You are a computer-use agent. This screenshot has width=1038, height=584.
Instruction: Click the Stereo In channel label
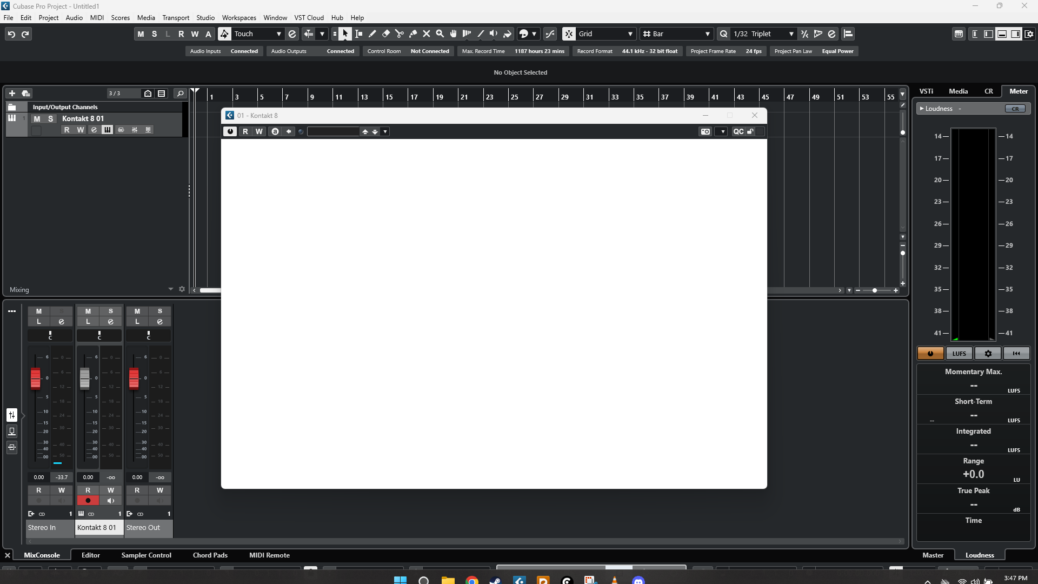50,527
